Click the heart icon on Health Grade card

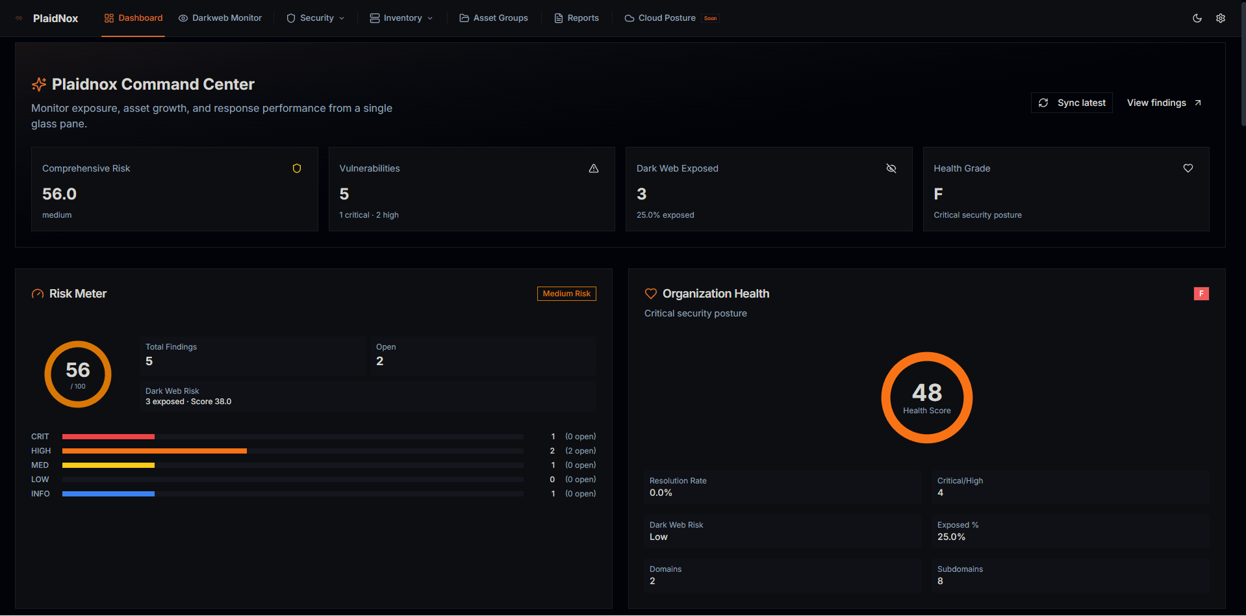pyautogui.click(x=1188, y=168)
